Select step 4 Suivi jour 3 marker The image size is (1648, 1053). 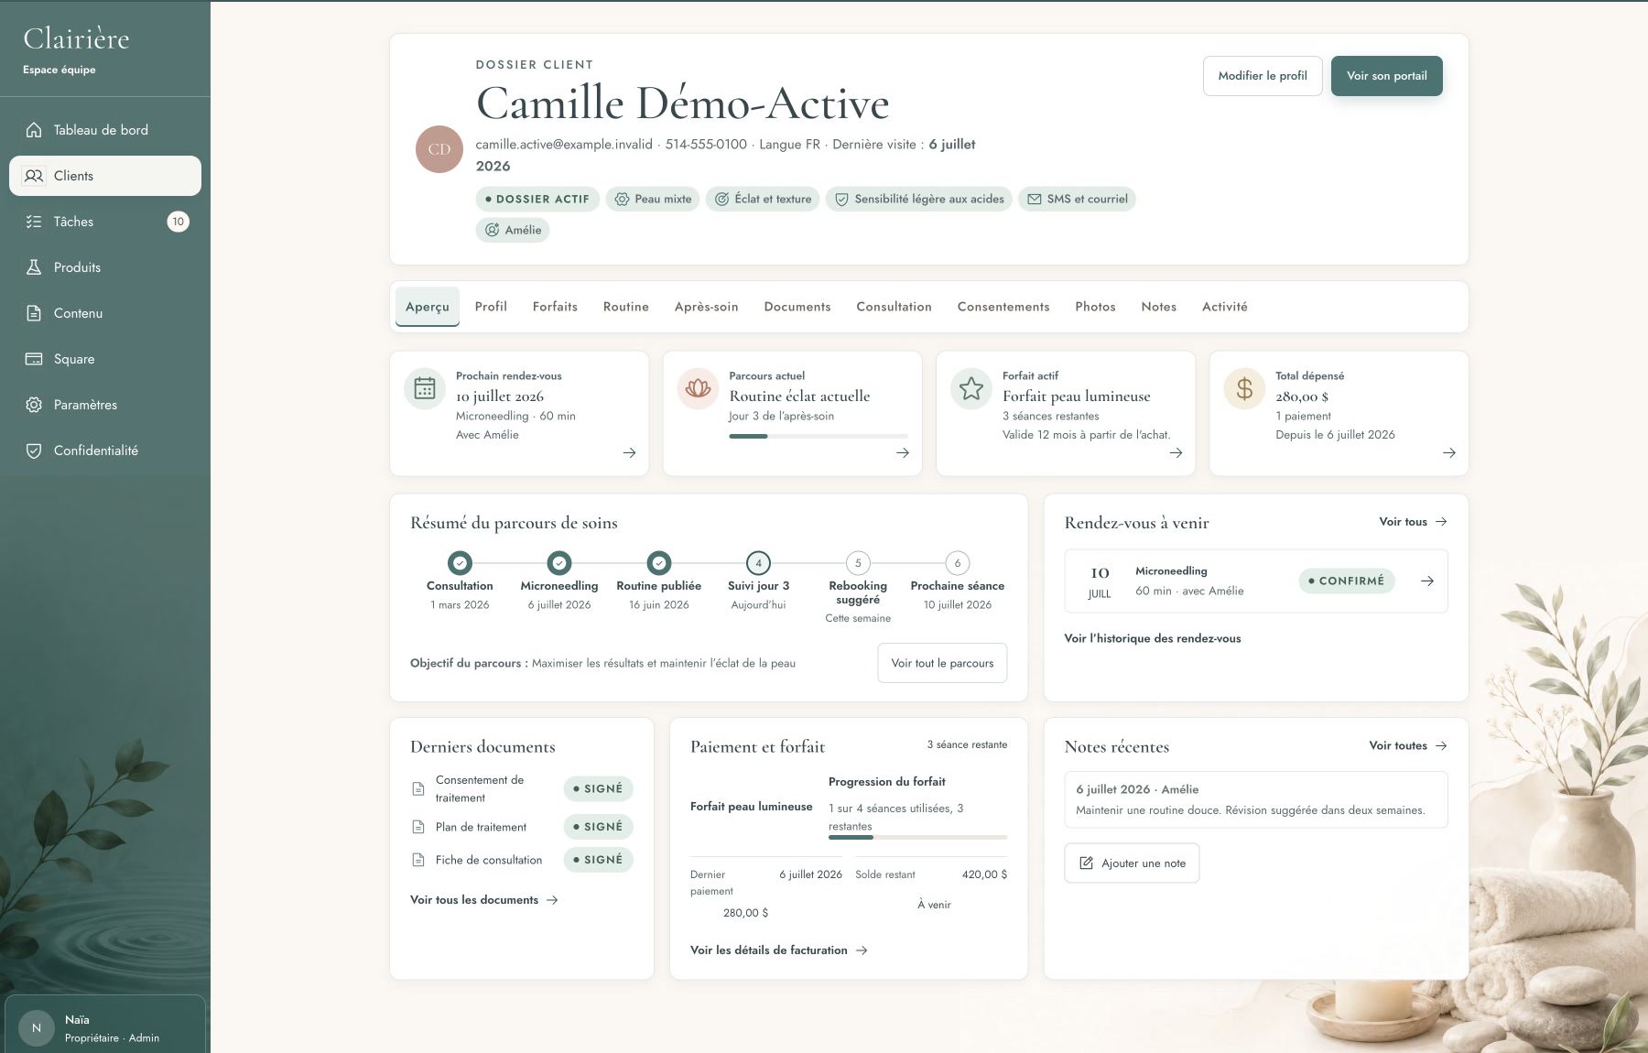click(758, 563)
